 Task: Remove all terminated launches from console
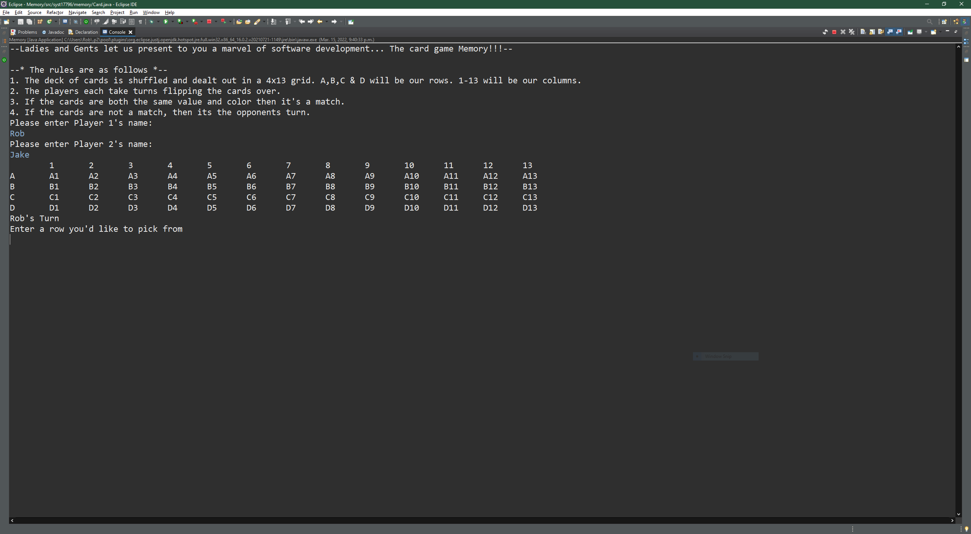pyautogui.click(x=852, y=32)
